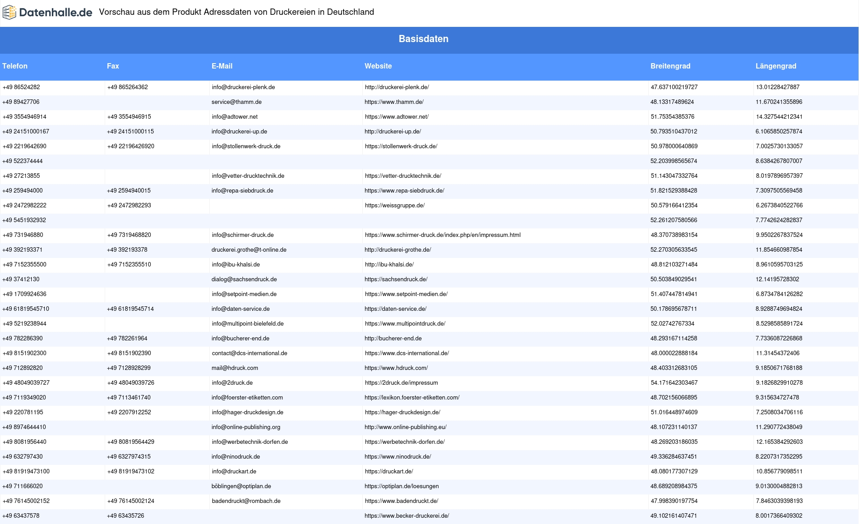859x524 pixels.
Task: Select phone number +49 3554946914
Action: point(24,117)
